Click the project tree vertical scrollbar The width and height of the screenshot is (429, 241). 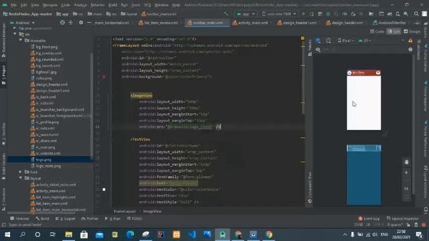91,106
